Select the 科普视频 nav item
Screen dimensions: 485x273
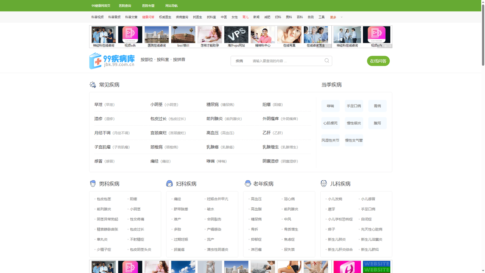coord(97,17)
